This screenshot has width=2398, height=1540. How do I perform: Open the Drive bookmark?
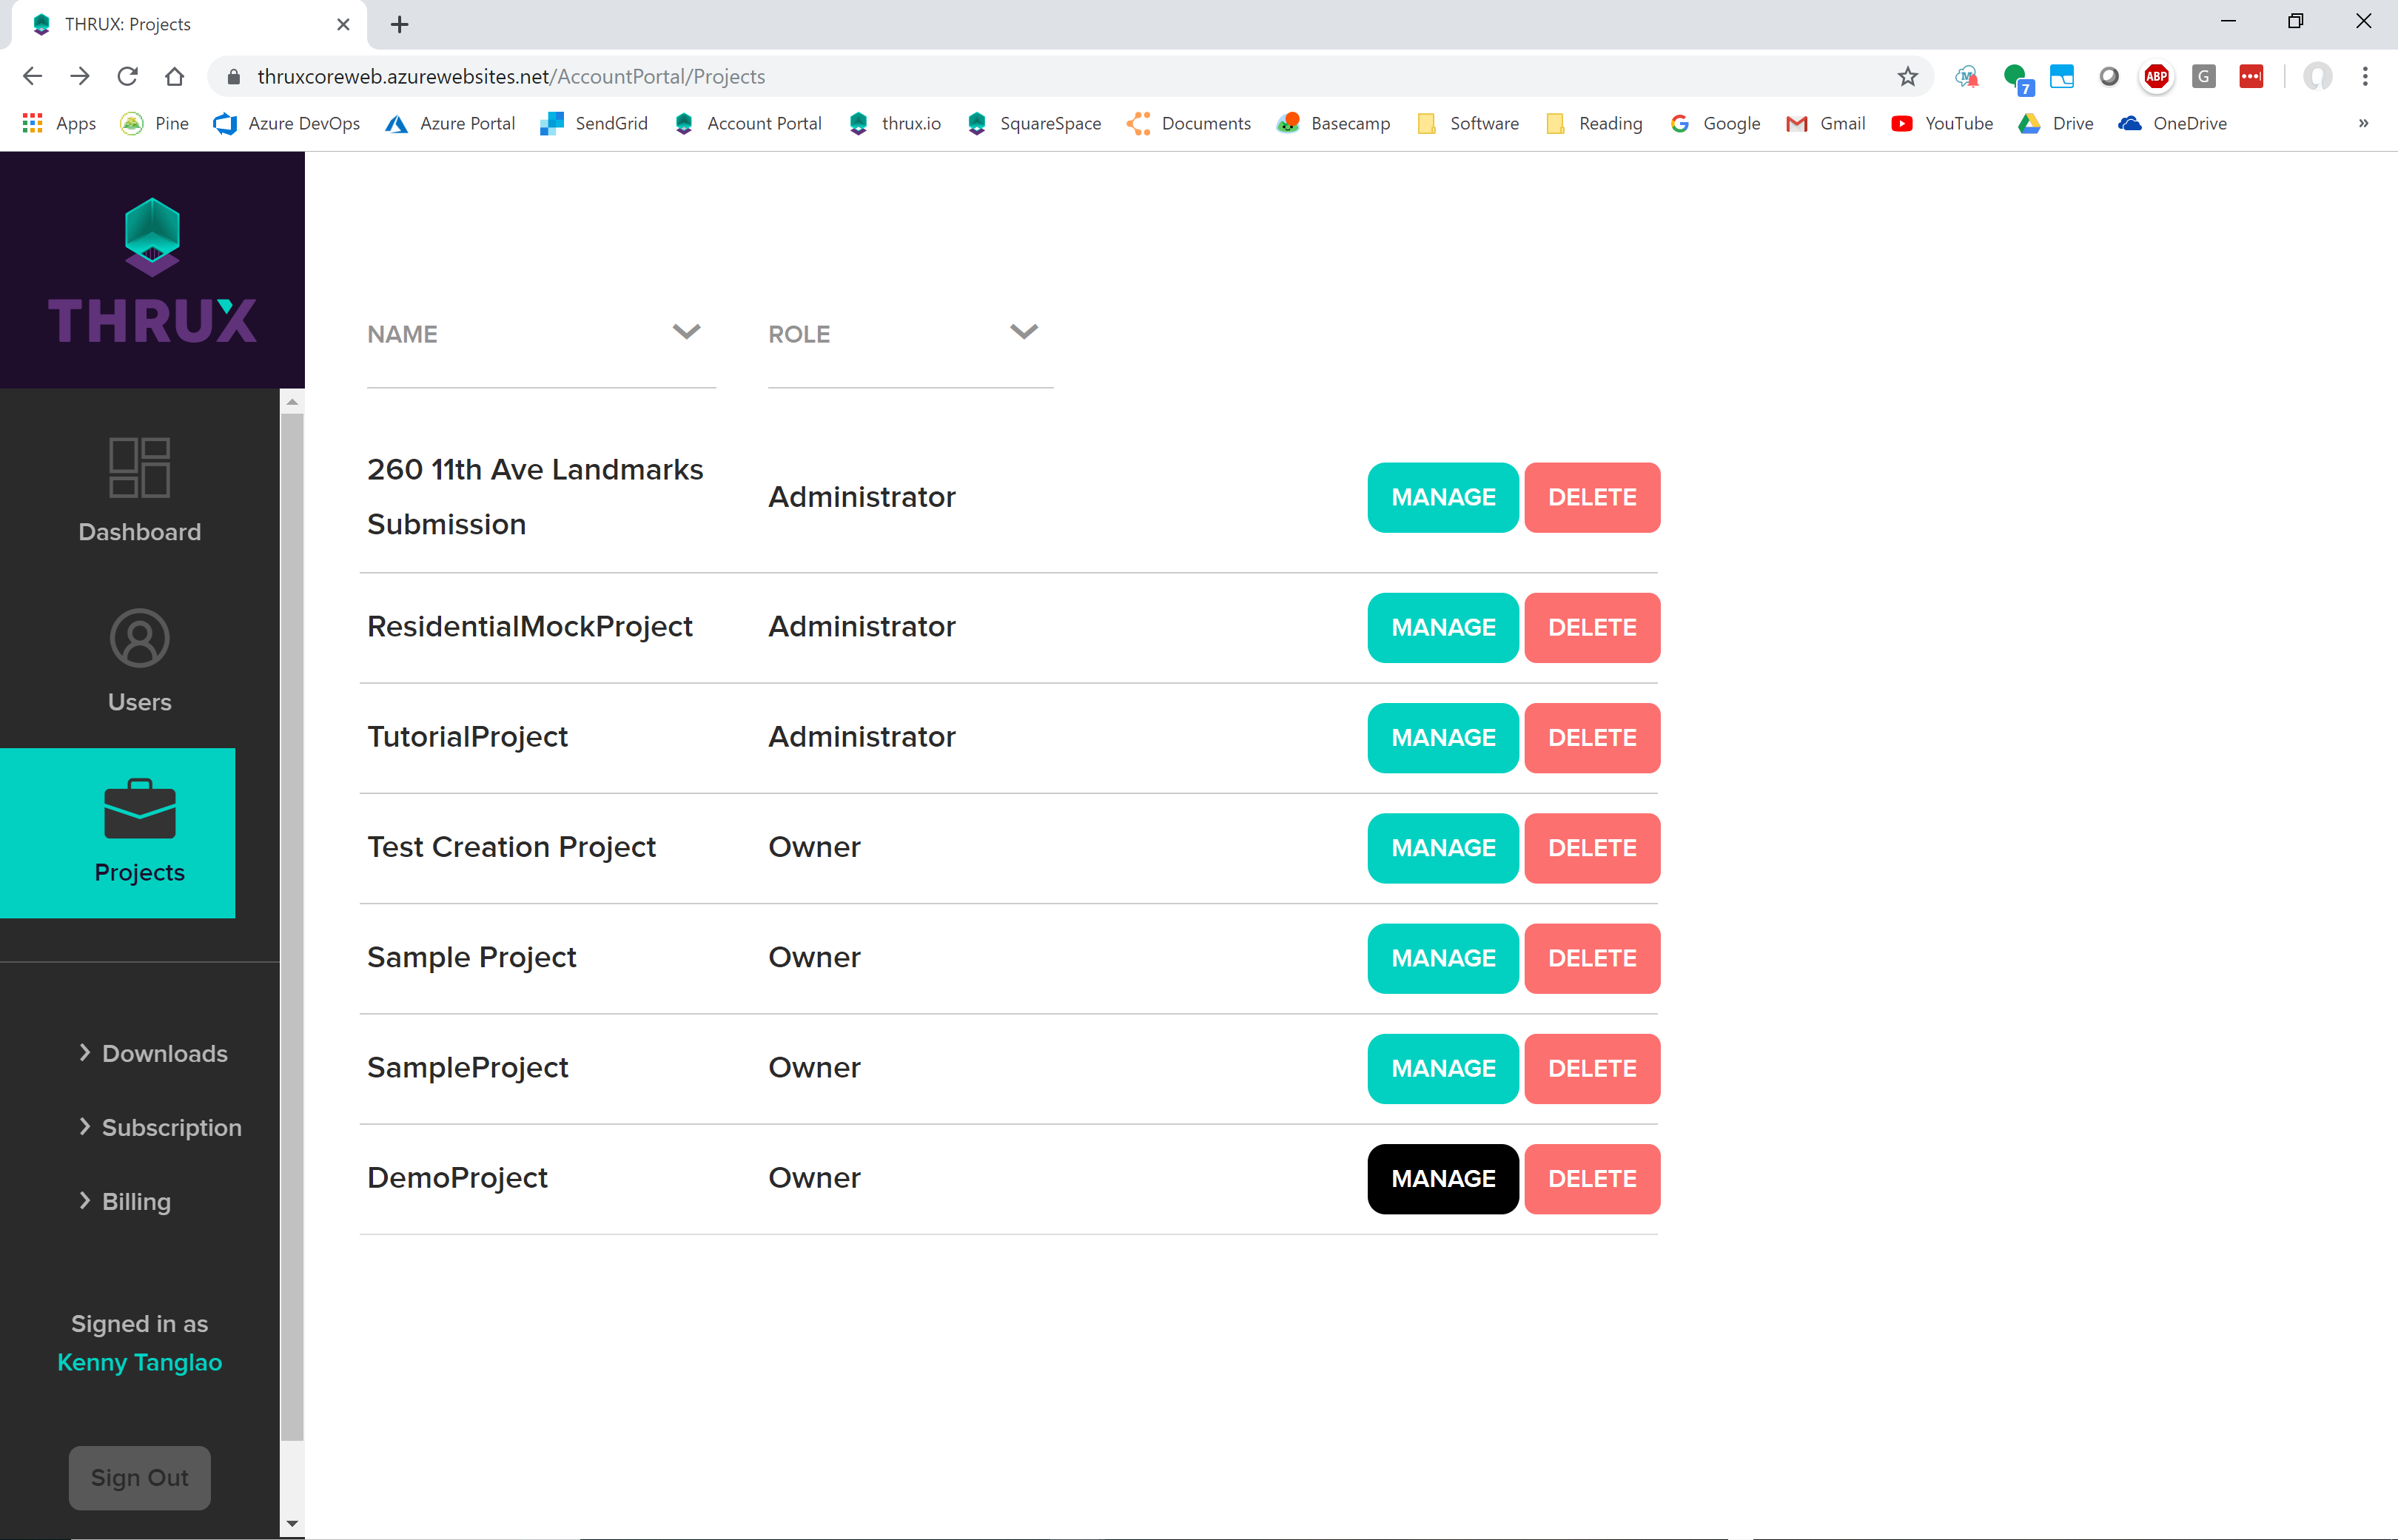point(2056,123)
